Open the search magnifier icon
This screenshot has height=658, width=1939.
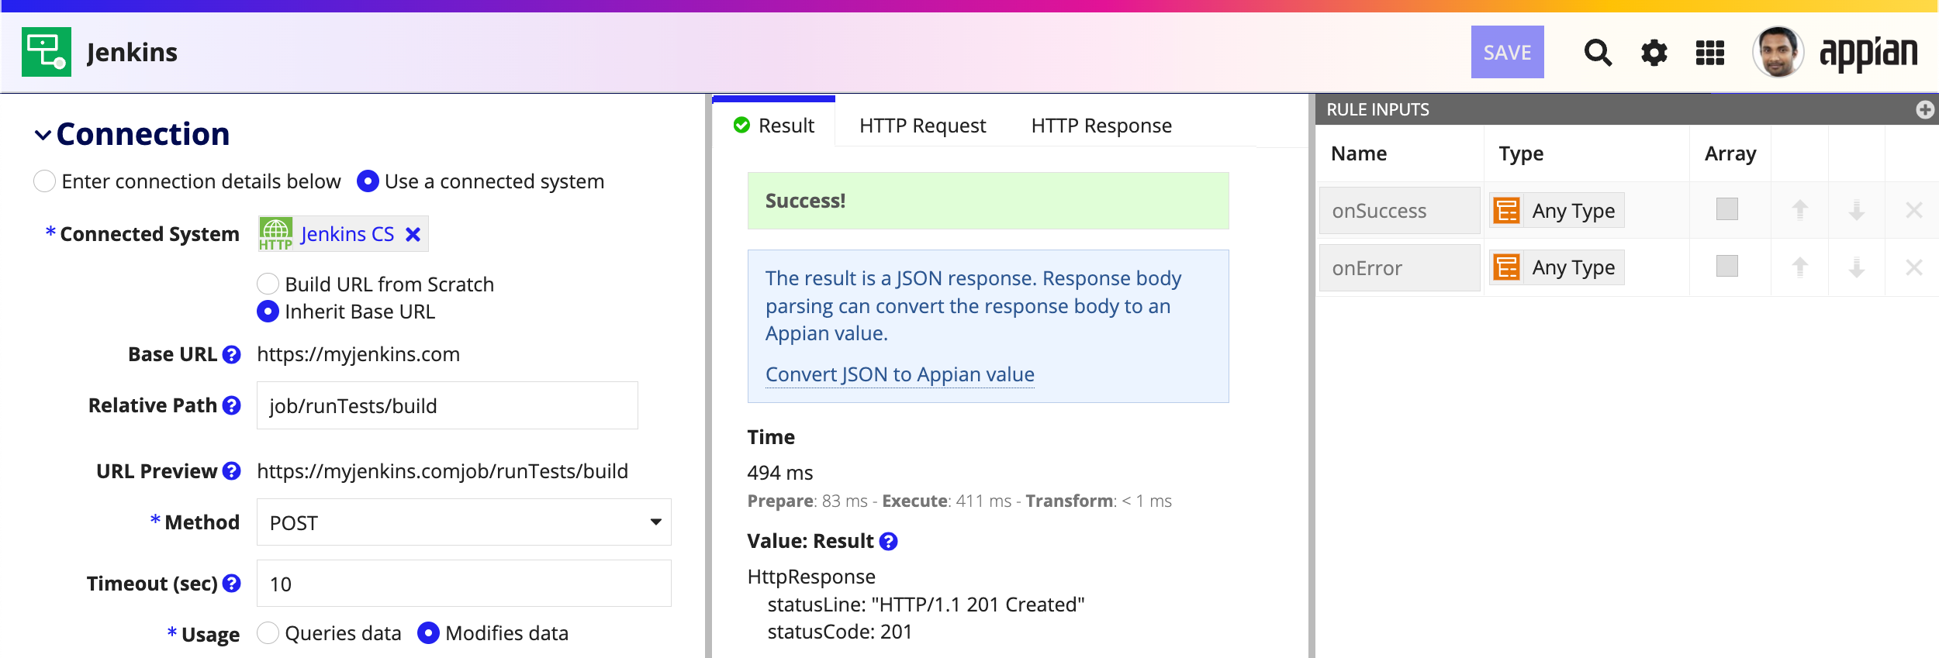tap(1598, 53)
